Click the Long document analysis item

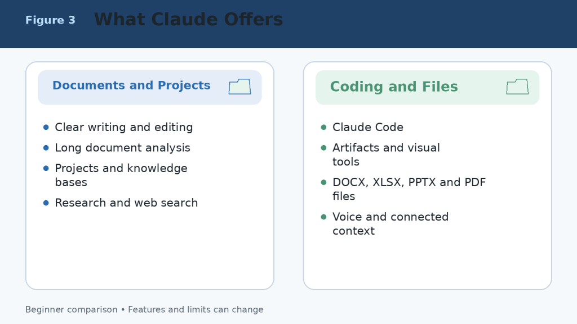122,148
